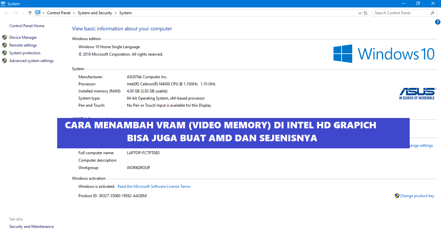Click the 'Full computer name:' label

(96, 153)
